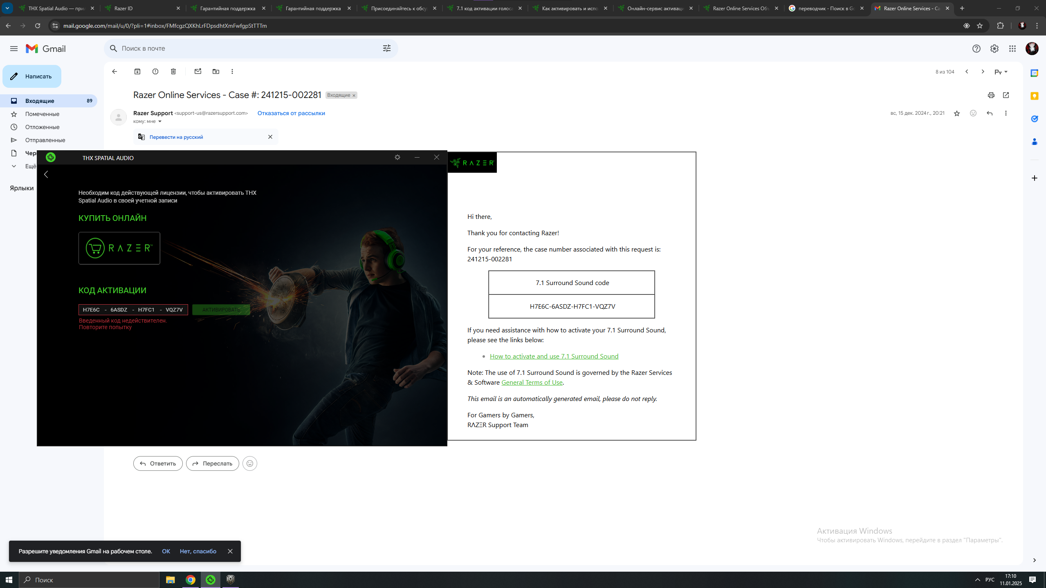Click Ответить reply button below email
The image size is (1046, 588).
158,463
